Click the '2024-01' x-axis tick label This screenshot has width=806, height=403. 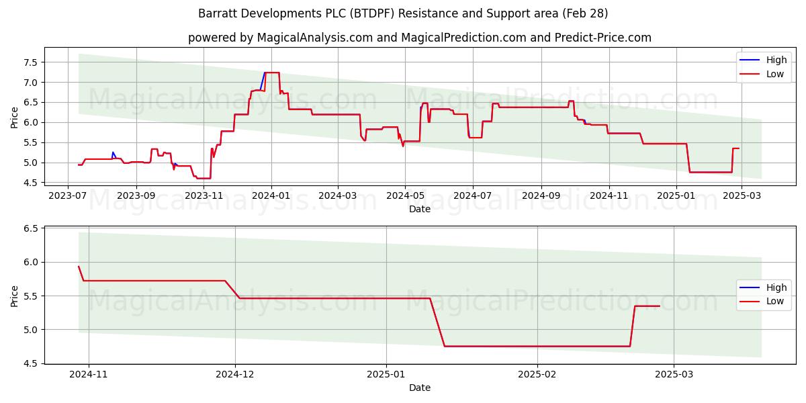tap(271, 195)
